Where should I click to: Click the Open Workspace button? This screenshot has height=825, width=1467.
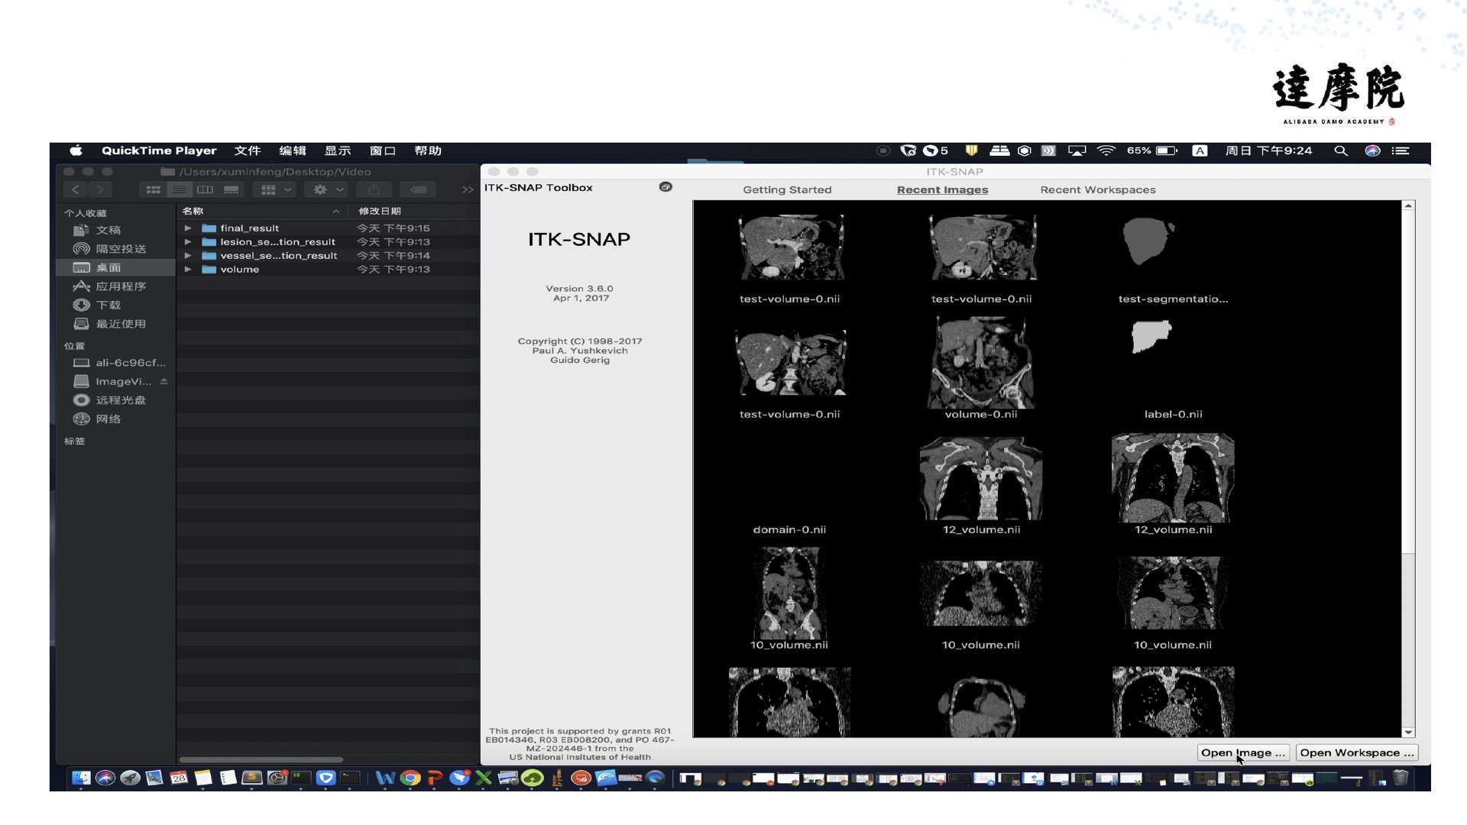[1357, 752]
